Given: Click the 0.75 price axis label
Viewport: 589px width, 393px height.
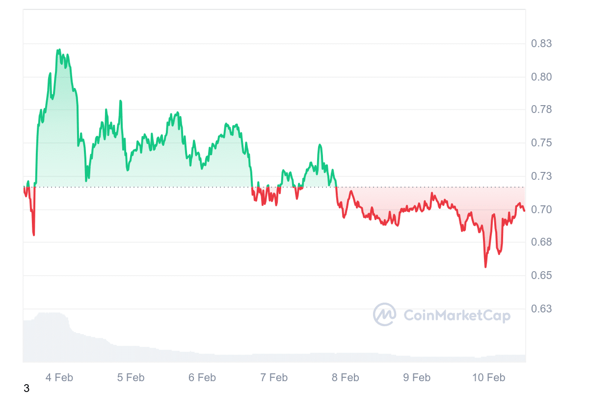Looking at the screenshot, I should (541, 143).
